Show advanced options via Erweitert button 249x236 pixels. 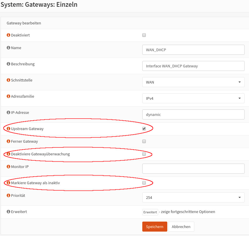click(150, 212)
